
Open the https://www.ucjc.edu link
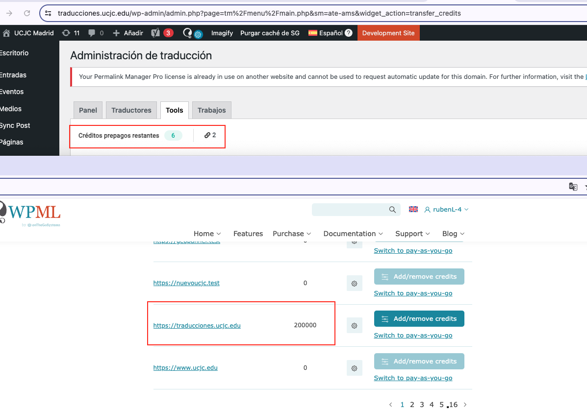coord(185,368)
